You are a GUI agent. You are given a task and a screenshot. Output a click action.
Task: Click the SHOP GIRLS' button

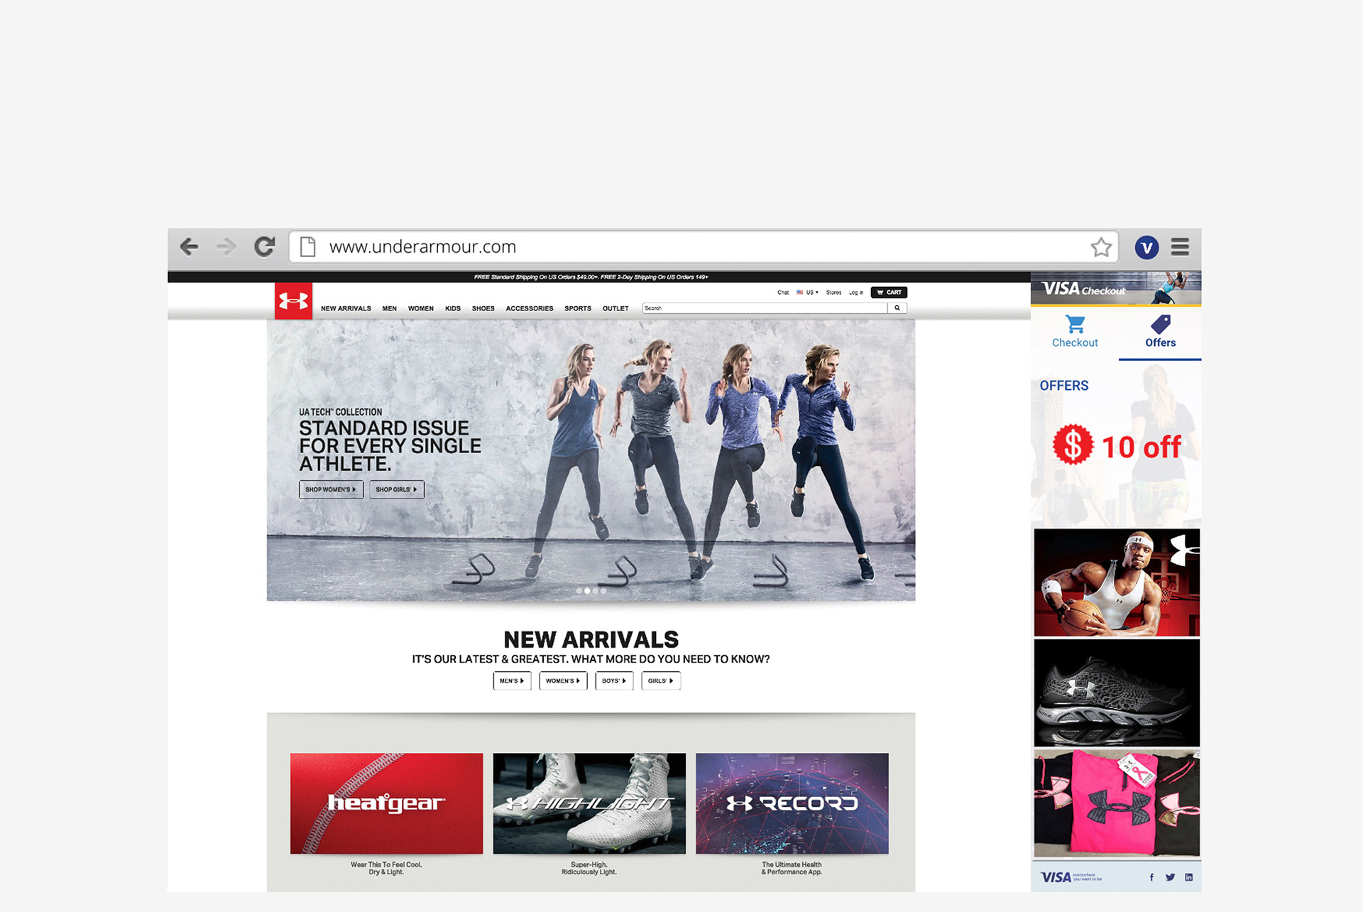tap(396, 489)
